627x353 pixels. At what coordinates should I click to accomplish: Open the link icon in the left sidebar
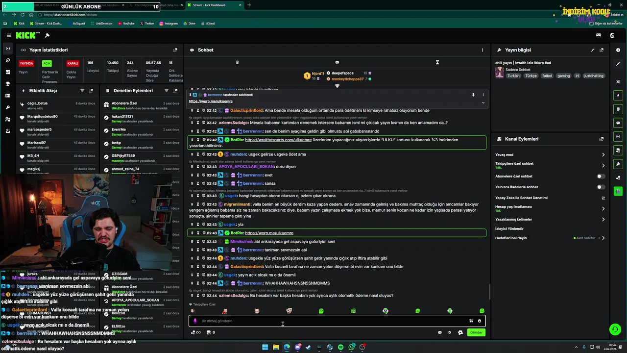pyautogui.click(x=7, y=60)
